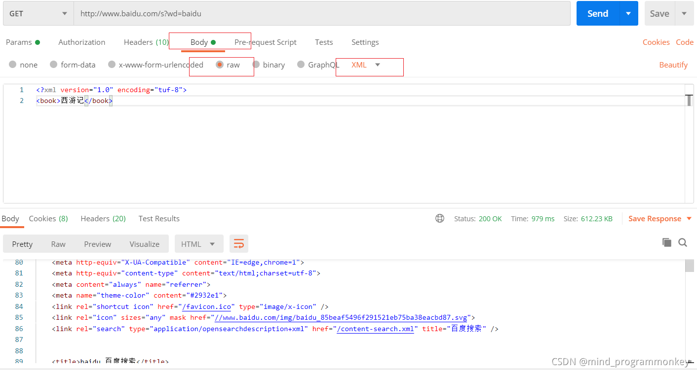
Task: Select the response Body tab
Action: point(10,218)
